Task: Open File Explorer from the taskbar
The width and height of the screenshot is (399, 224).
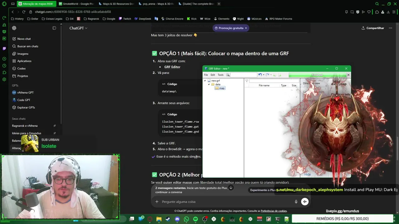Action: point(159,219)
